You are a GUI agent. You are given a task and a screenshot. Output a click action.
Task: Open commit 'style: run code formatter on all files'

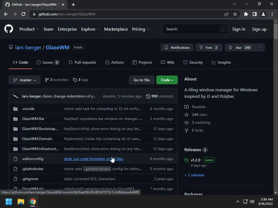click(93, 159)
